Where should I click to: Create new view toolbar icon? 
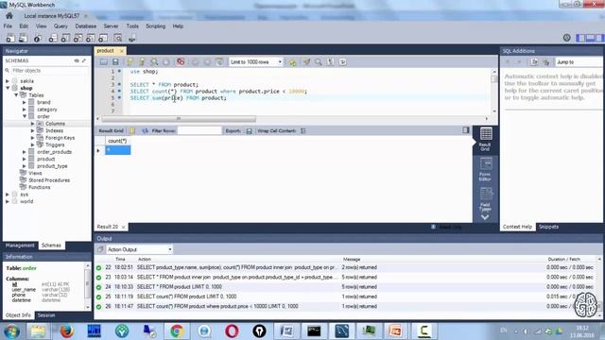78,38
